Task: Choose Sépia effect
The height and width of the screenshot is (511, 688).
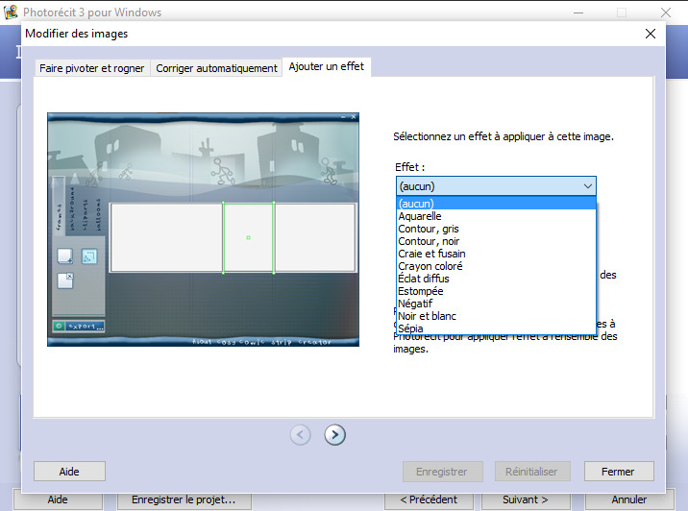Action: click(x=496, y=328)
